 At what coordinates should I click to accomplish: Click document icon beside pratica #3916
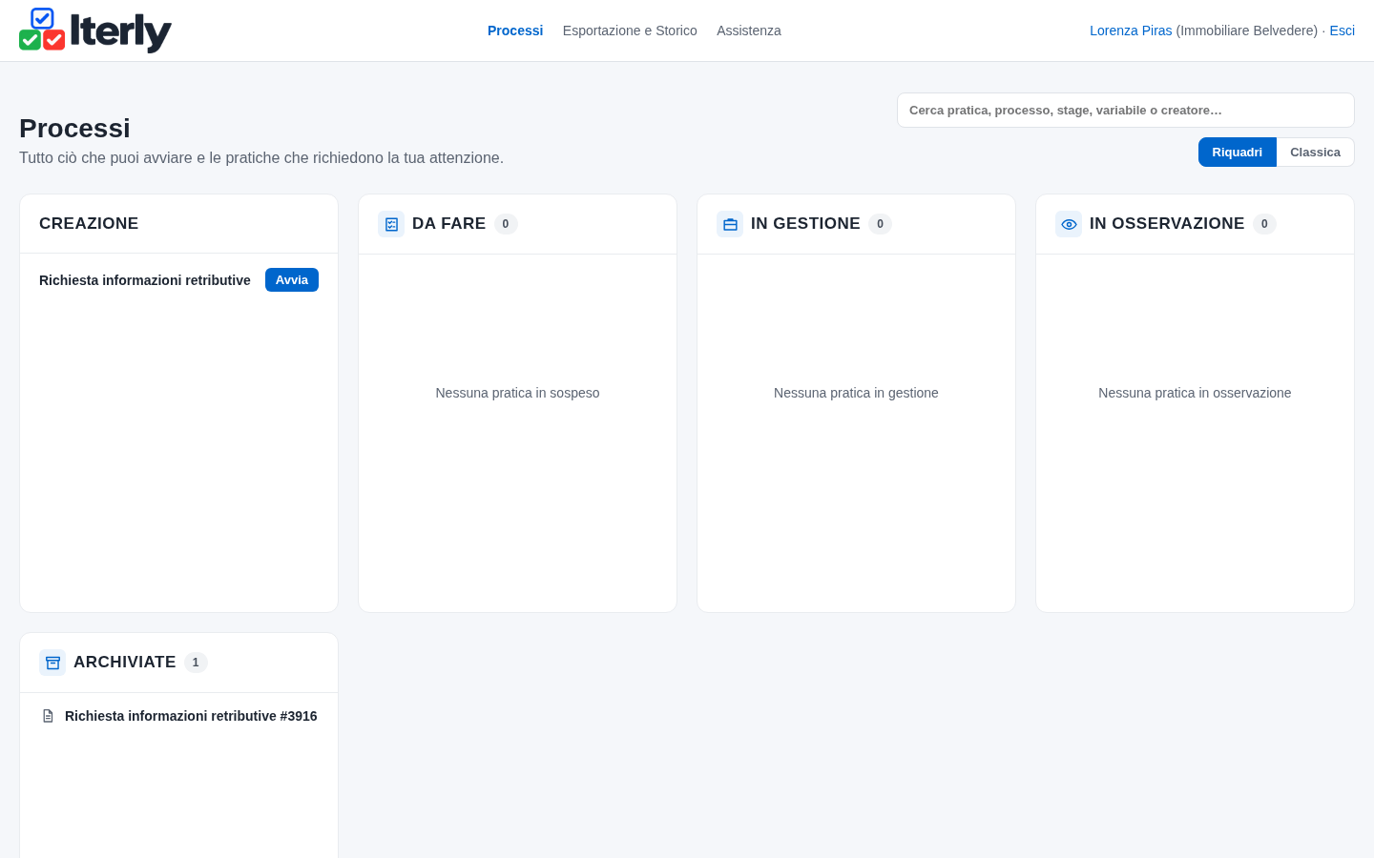click(x=48, y=716)
